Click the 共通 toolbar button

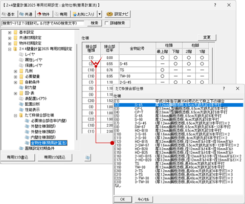(x=27, y=14)
